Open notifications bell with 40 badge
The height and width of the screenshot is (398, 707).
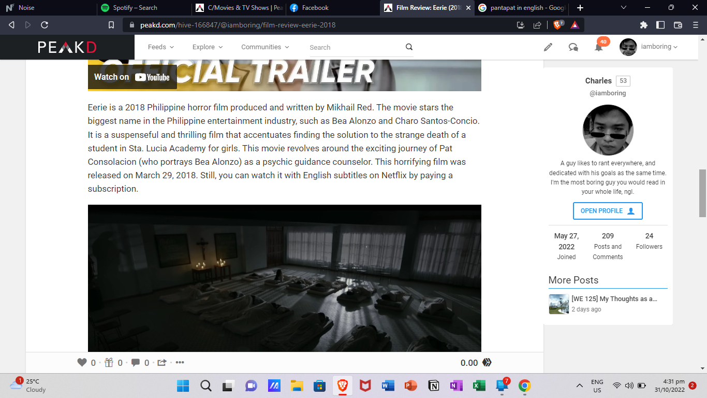[x=599, y=47]
